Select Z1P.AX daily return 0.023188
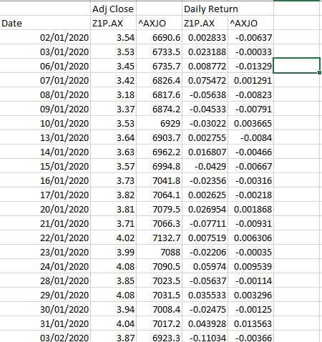Image resolution: width=322 pixels, height=342 pixels. (x=205, y=52)
